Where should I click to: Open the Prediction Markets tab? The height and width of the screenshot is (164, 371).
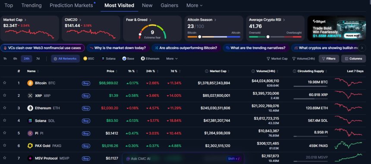point(72,6)
